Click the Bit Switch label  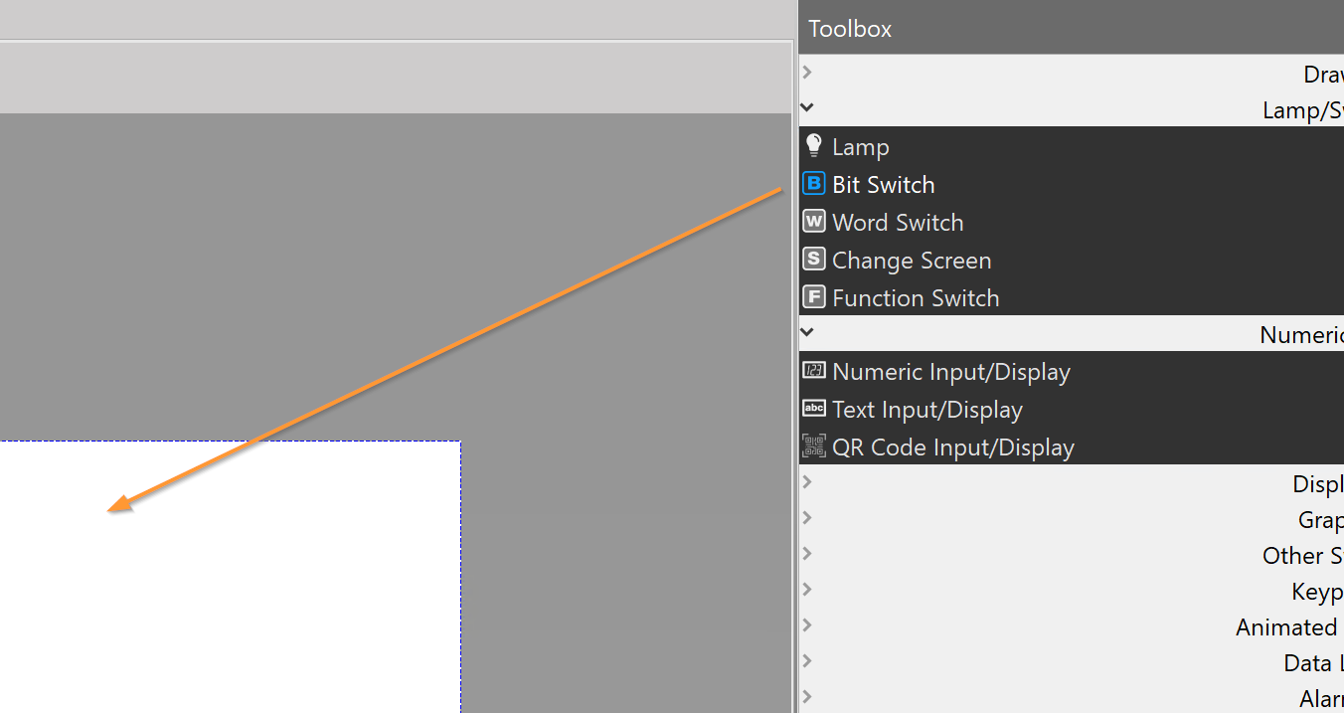point(884,185)
